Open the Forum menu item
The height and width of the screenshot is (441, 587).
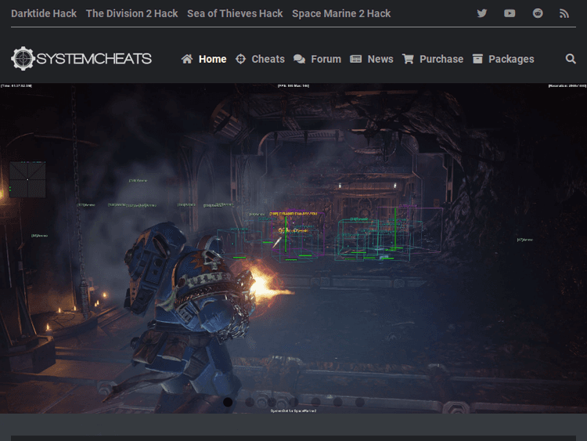coord(326,59)
